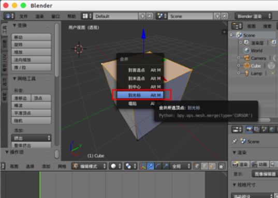Click the Lamp data icon in outliner
The width and height of the screenshot is (278, 198).
tap(273, 73)
